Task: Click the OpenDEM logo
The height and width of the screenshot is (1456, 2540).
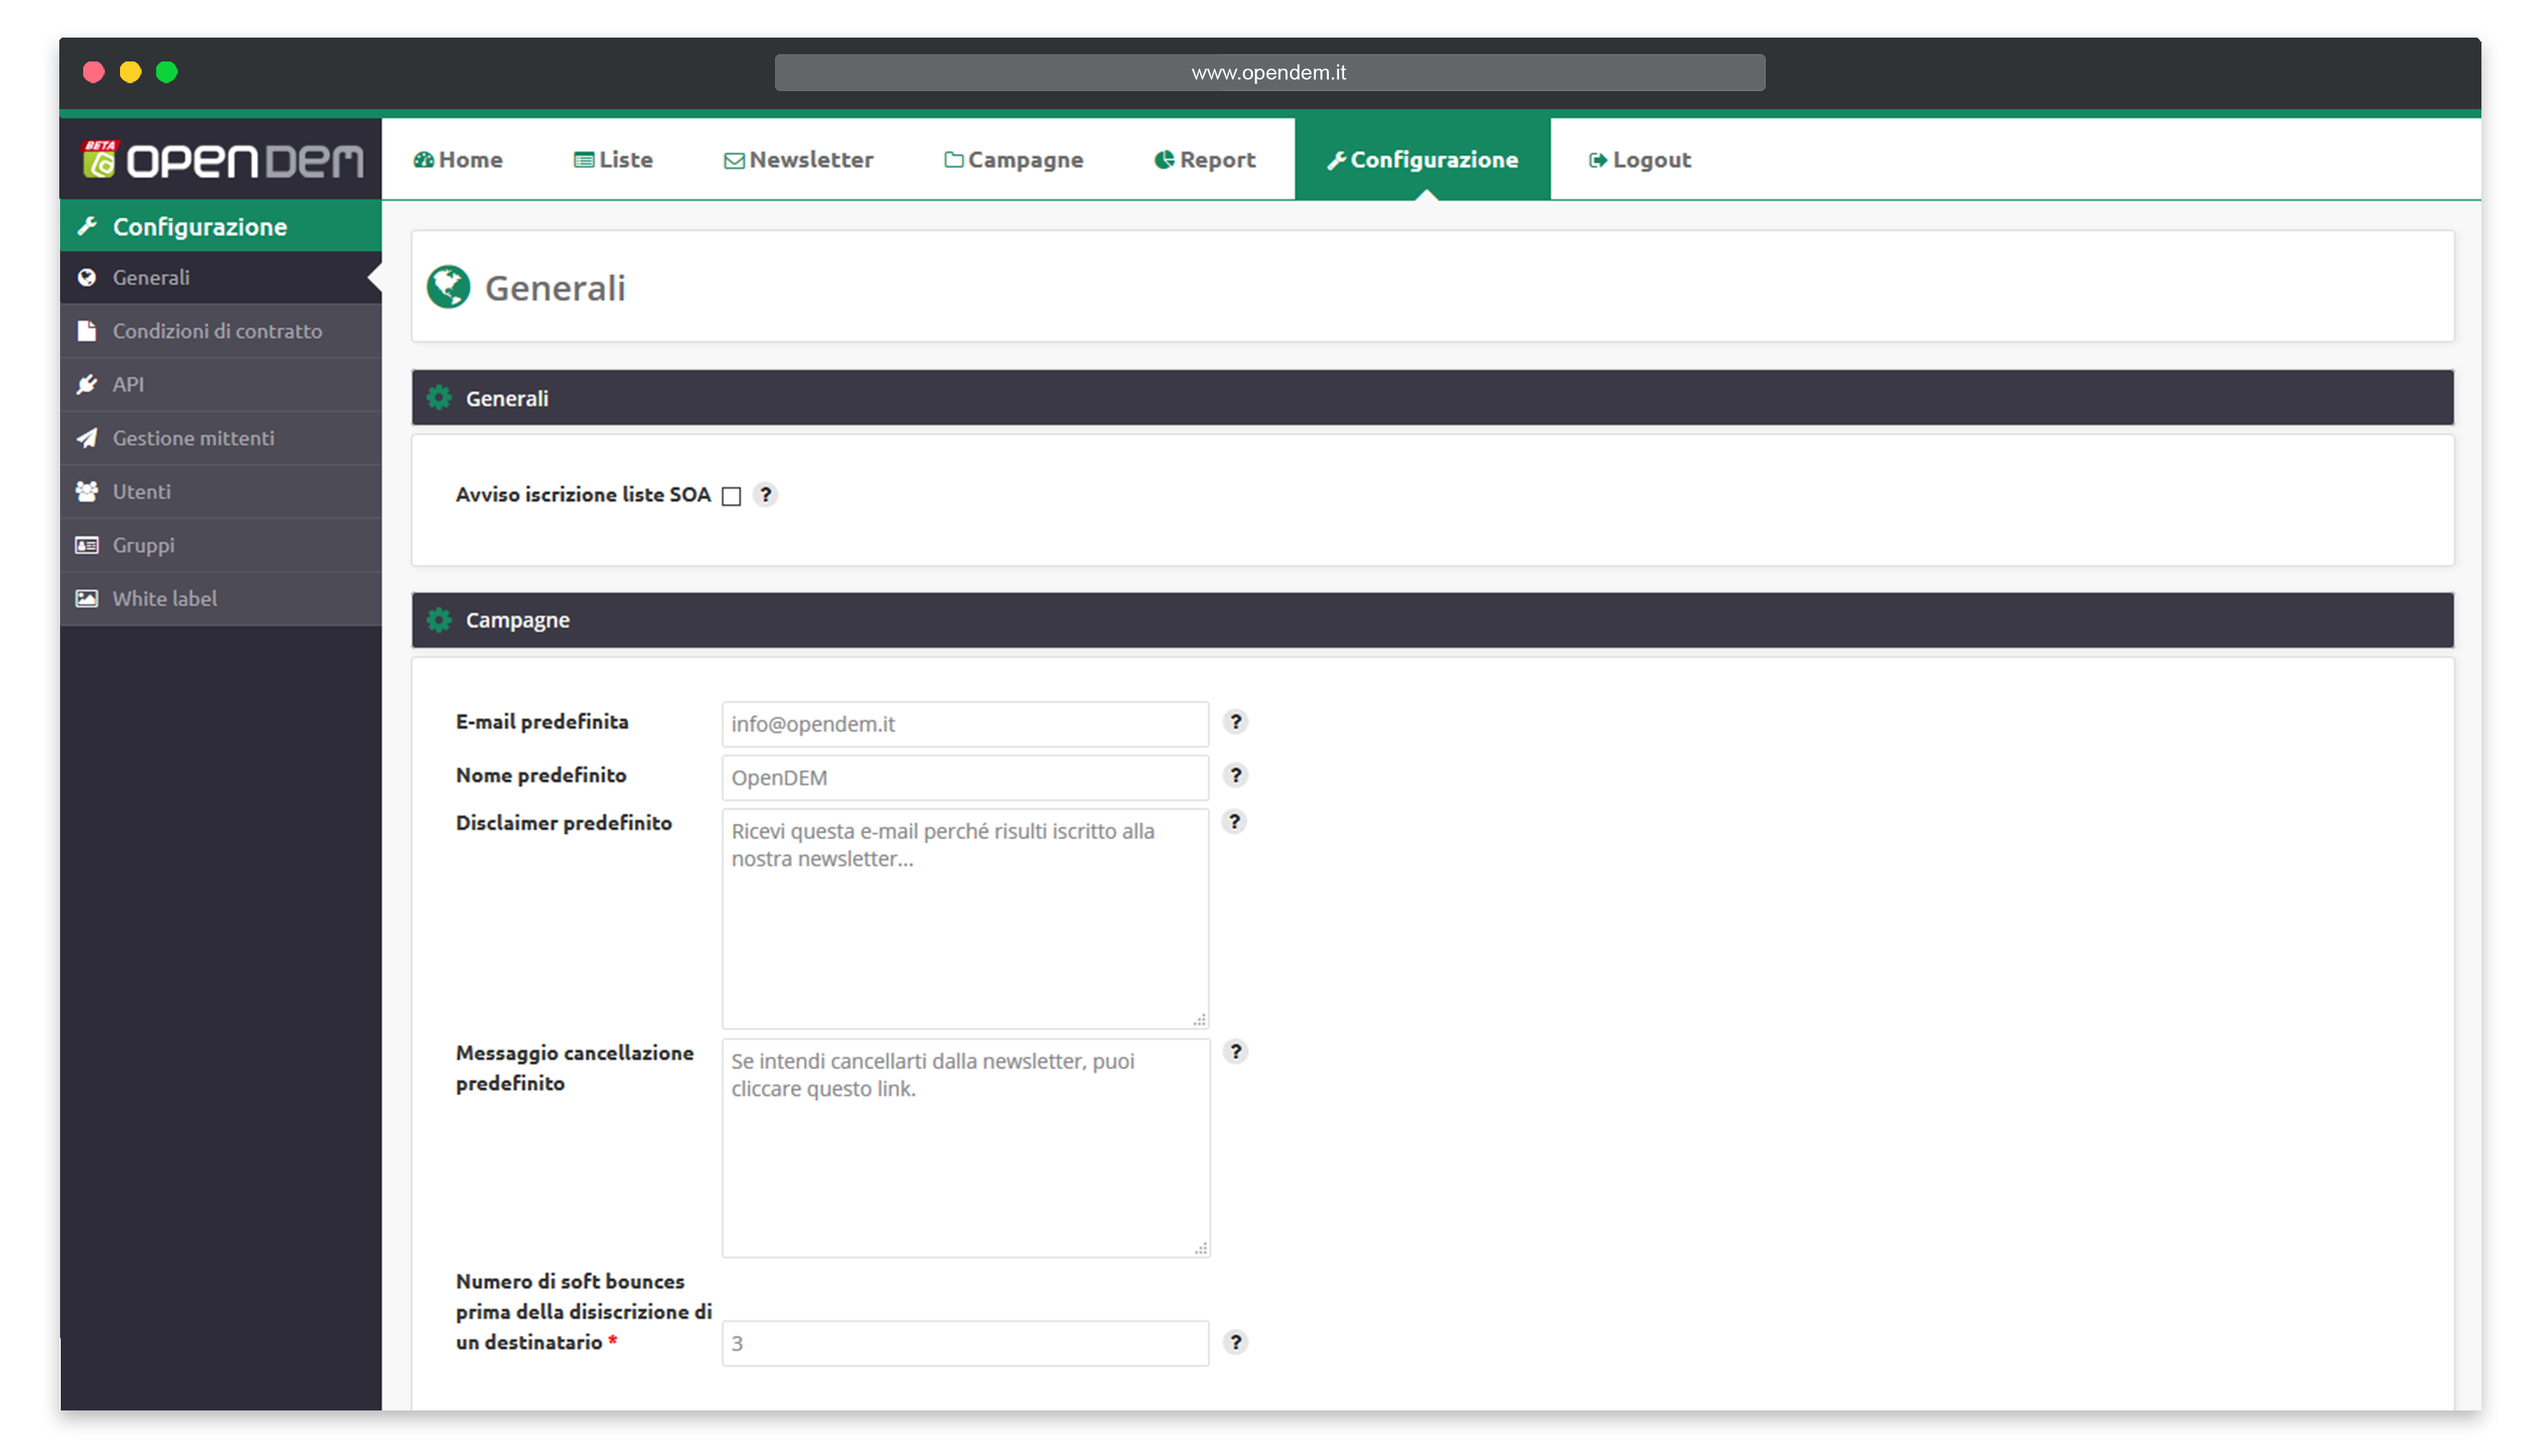Action: [x=221, y=160]
